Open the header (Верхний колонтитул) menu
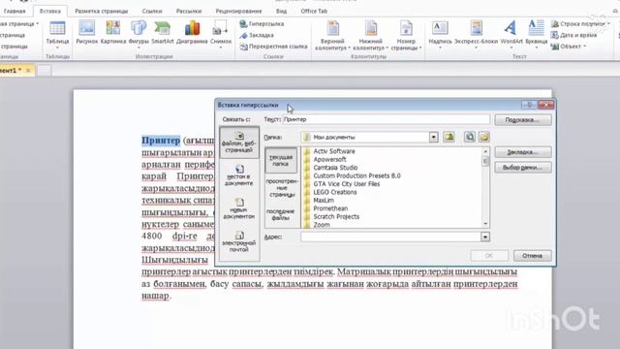Screen dimensions: 620x349 (x=332, y=36)
